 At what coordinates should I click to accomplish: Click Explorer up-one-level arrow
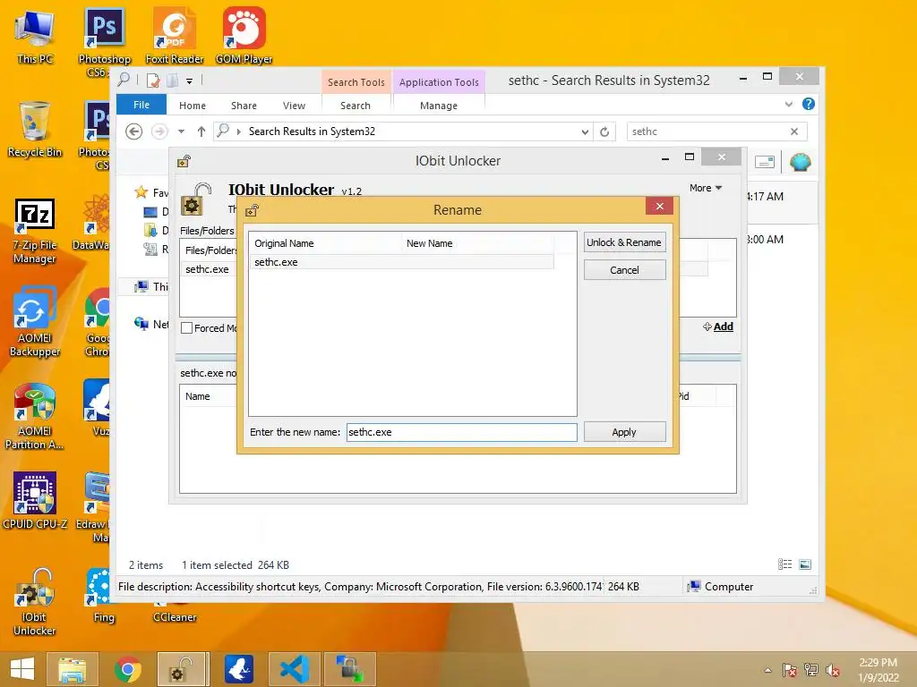click(201, 131)
